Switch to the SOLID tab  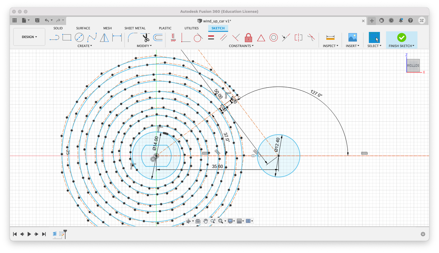pyautogui.click(x=58, y=28)
